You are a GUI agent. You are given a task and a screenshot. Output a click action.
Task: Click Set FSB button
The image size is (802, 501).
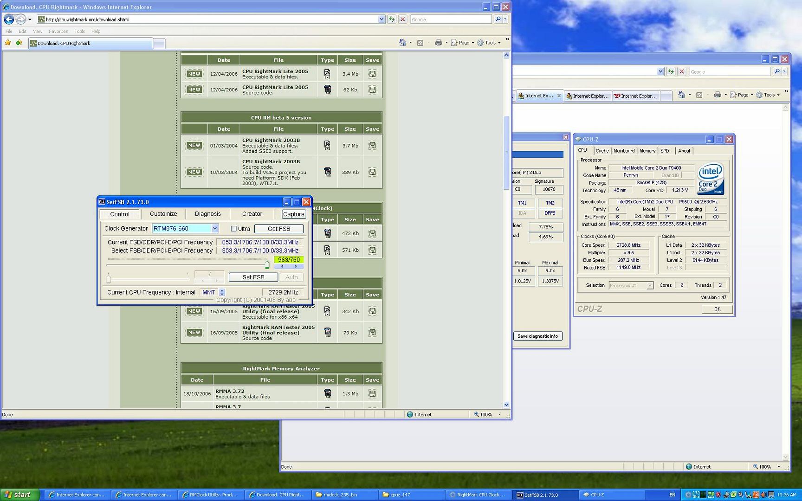click(x=253, y=277)
